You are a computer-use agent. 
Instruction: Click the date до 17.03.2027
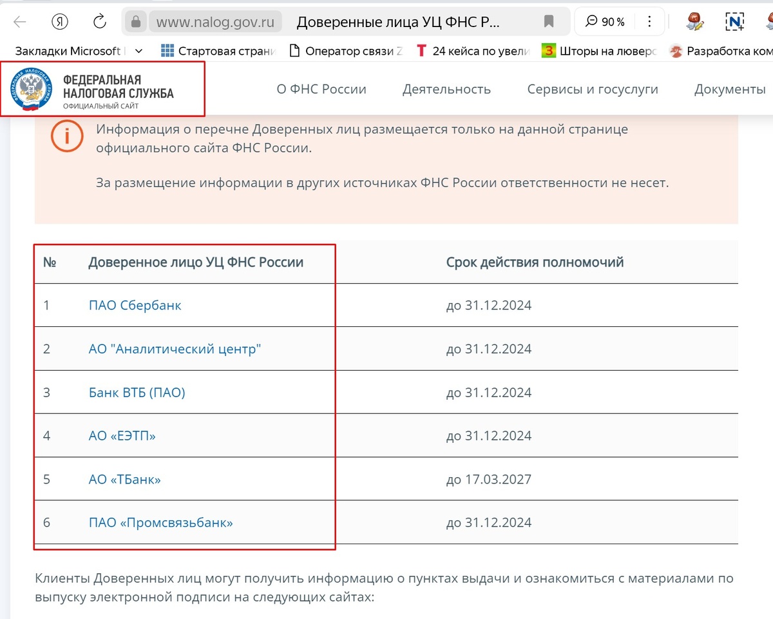coord(489,480)
